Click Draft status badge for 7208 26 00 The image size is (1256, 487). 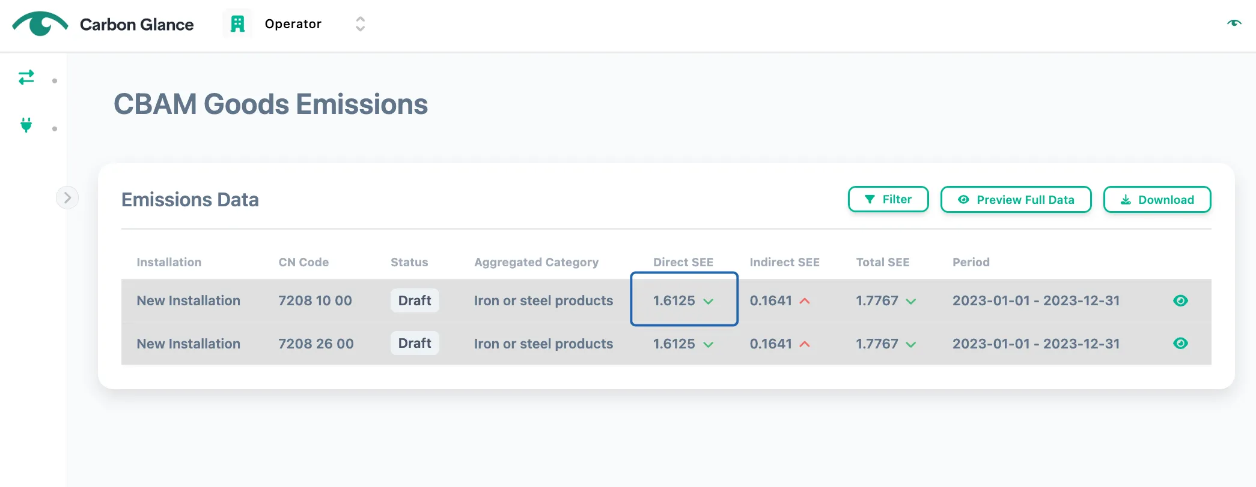pos(415,343)
